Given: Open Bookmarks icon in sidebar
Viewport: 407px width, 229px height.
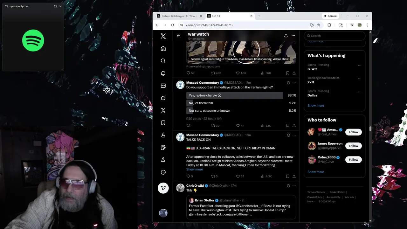Looking at the screenshot, I should (x=163, y=123).
